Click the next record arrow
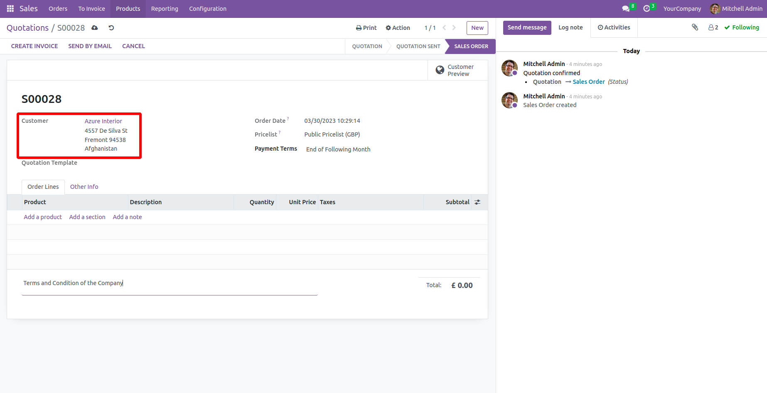The height and width of the screenshot is (393, 767). (x=454, y=28)
